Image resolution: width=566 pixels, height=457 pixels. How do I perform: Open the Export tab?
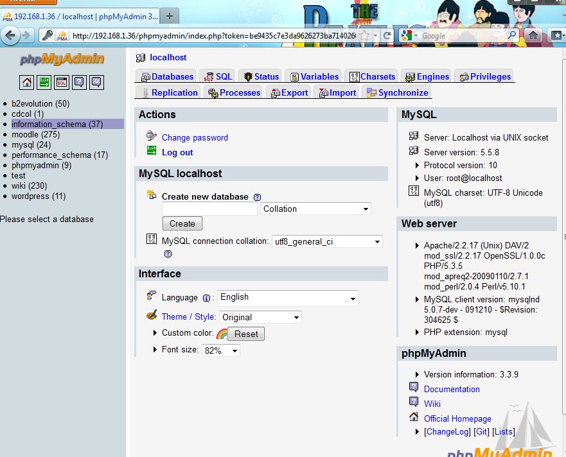click(x=289, y=92)
